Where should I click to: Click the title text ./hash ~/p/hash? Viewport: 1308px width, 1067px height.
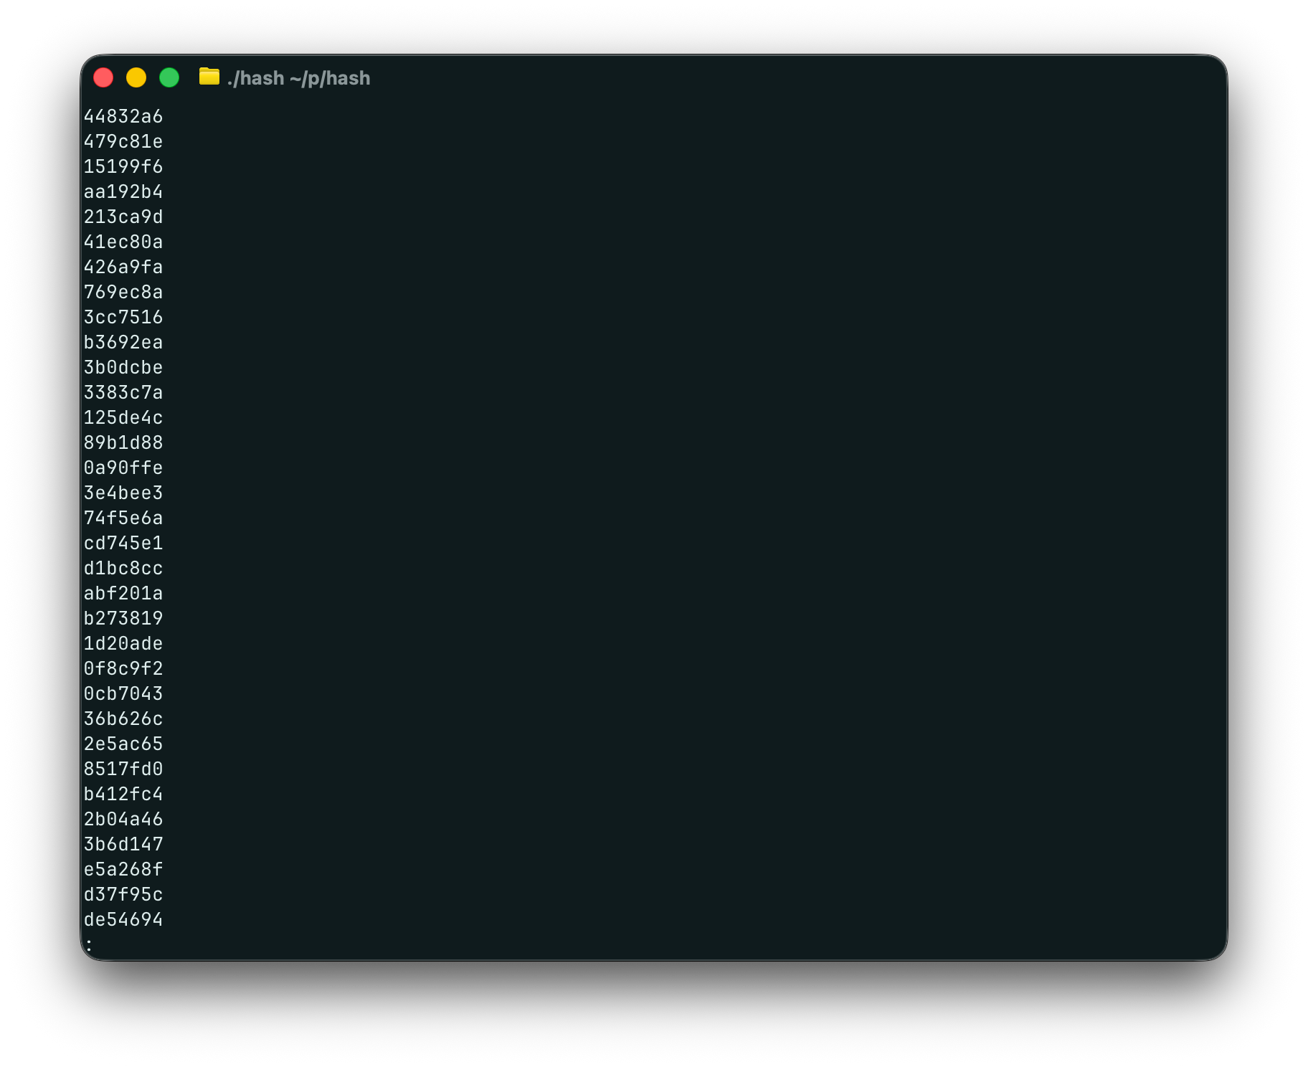(298, 78)
